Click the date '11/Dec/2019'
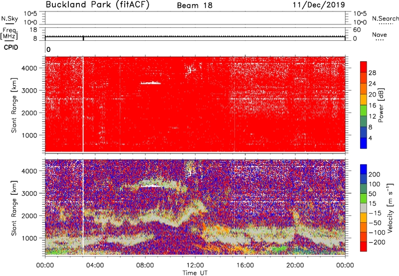Screen dimensions: 399x276 click(x=319, y=5)
